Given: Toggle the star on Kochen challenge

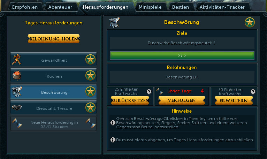Looking at the screenshot, I should pos(90,75).
